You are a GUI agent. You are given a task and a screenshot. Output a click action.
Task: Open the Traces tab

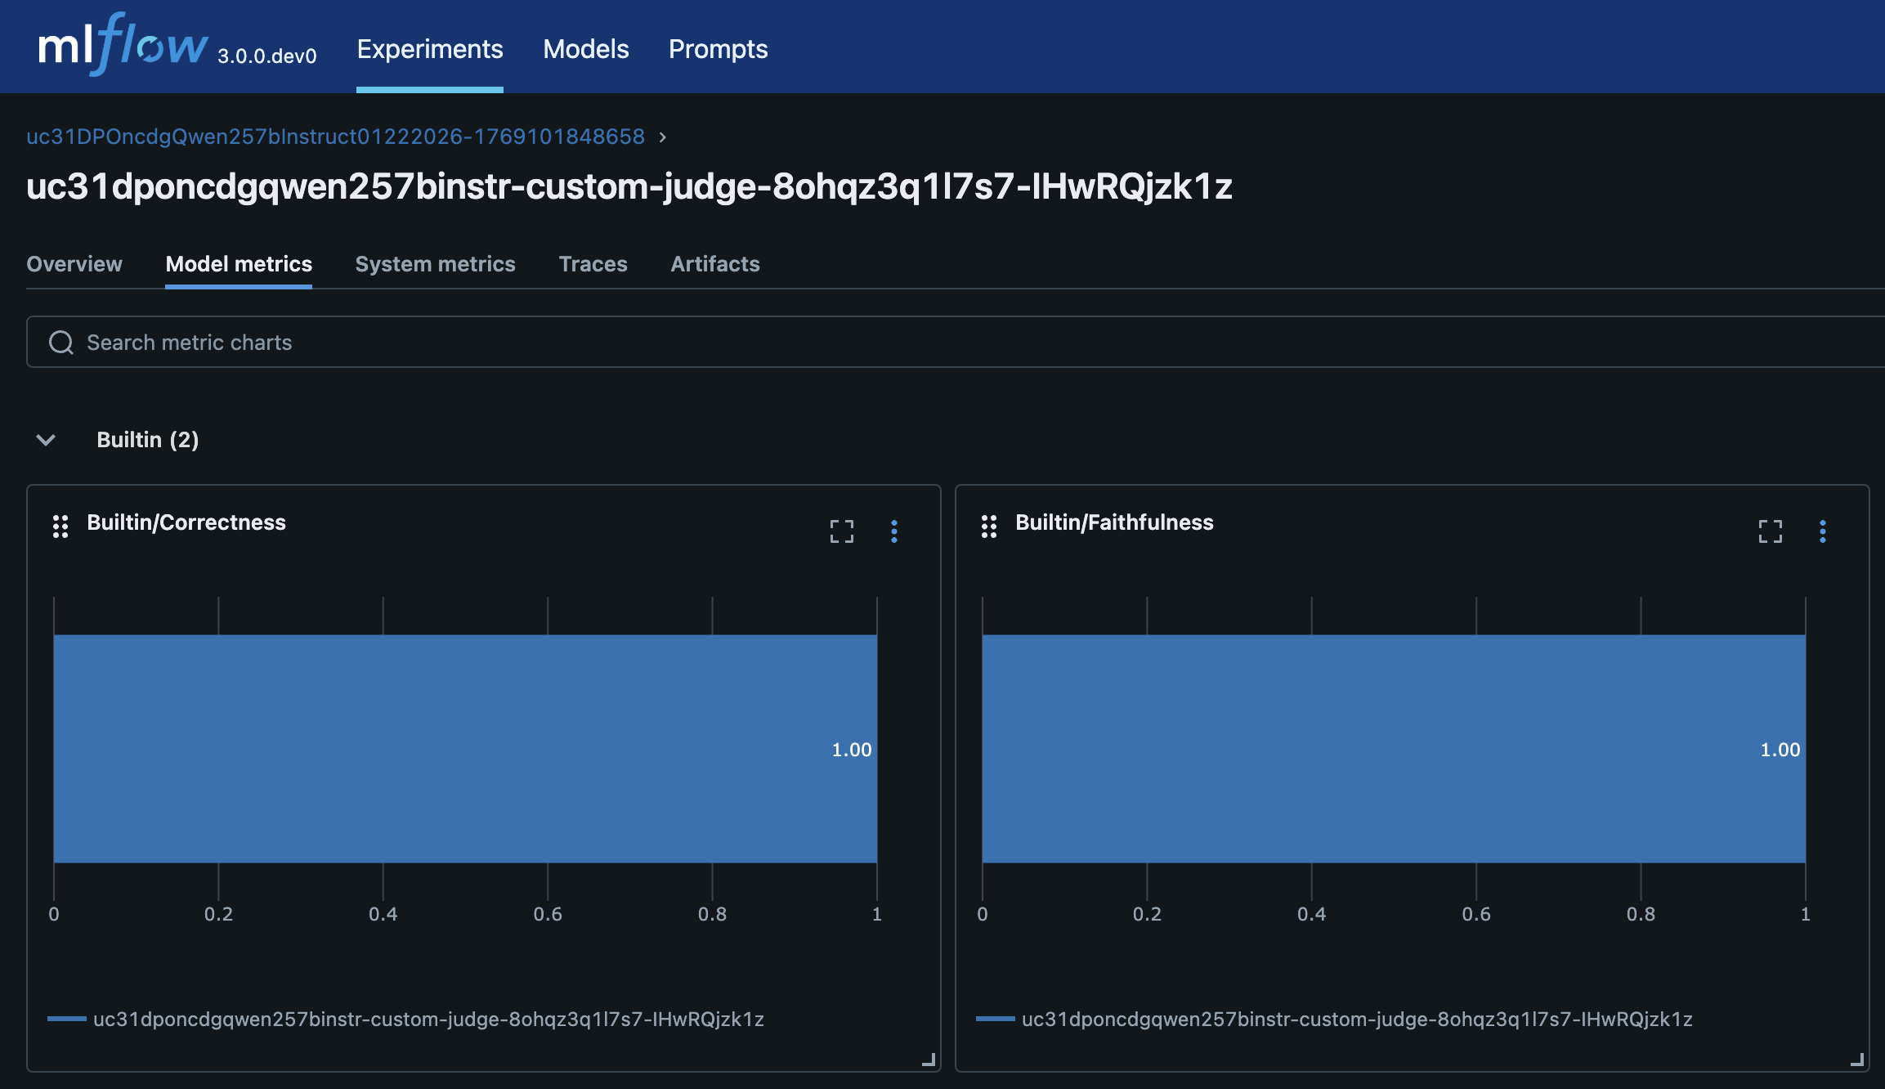click(x=593, y=264)
